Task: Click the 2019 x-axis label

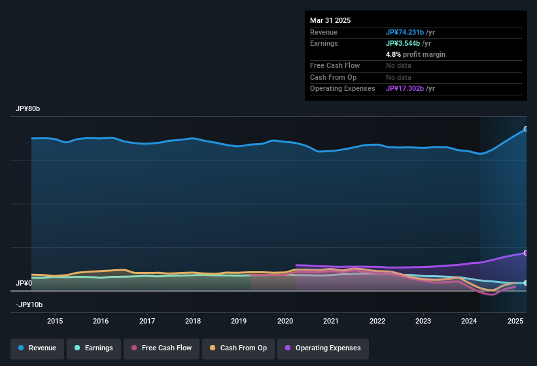Action: pos(239,321)
